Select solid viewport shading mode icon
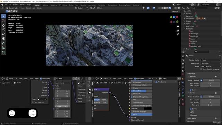Screen dimensions: 222x125 (x=165, y=8)
